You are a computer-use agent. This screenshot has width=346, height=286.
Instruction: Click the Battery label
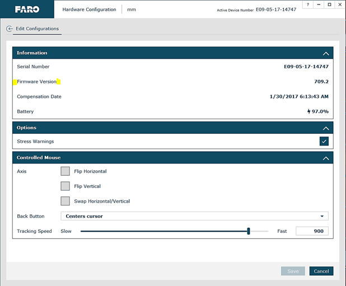[x=25, y=111]
